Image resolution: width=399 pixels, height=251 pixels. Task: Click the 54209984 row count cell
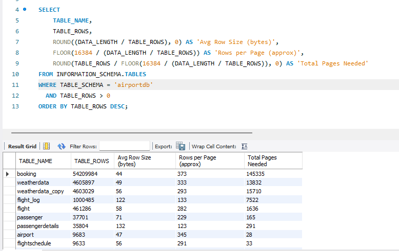tap(85, 174)
